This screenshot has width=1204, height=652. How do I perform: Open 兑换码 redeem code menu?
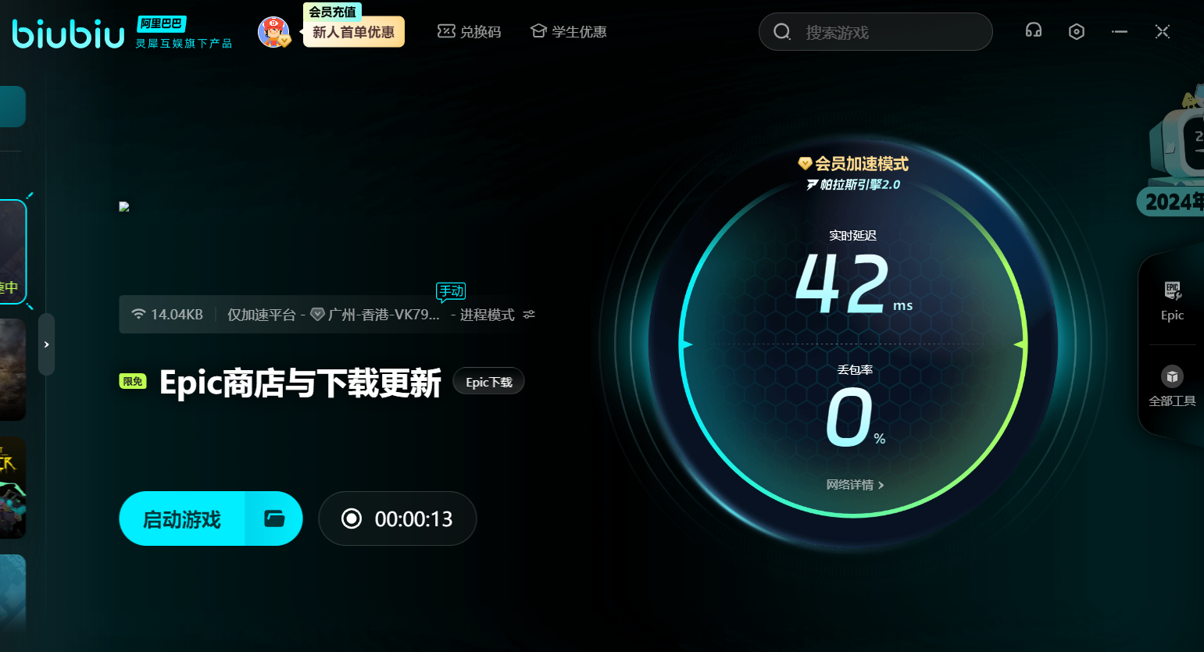click(470, 32)
